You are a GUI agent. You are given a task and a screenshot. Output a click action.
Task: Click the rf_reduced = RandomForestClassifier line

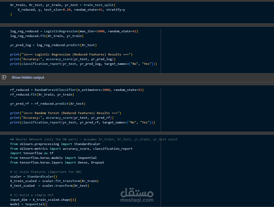77,90
